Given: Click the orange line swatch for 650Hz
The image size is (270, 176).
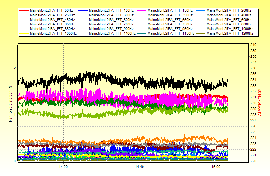Looking at the screenshot, I should coord(24,24).
